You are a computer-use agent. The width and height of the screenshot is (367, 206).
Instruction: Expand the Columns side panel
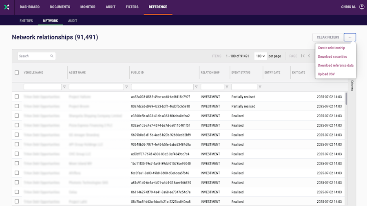352,85
